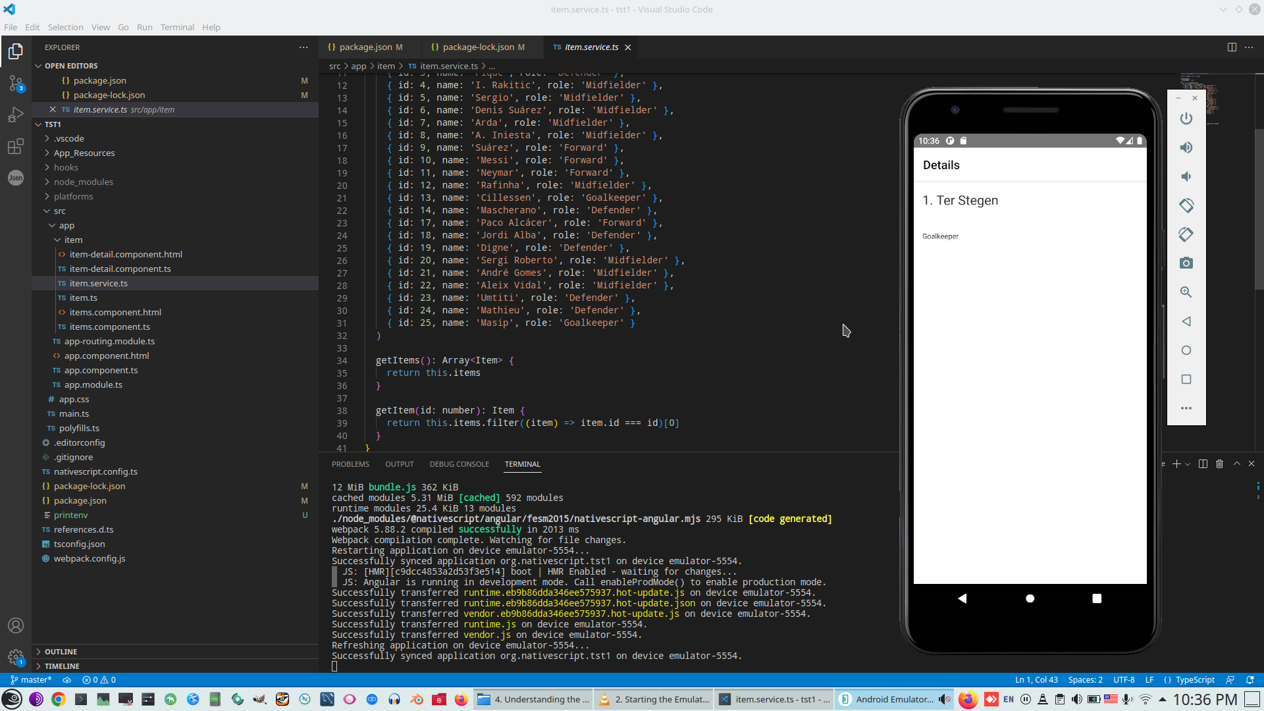Lower the emulator volume
The image size is (1264, 711).
coord(1186,176)
